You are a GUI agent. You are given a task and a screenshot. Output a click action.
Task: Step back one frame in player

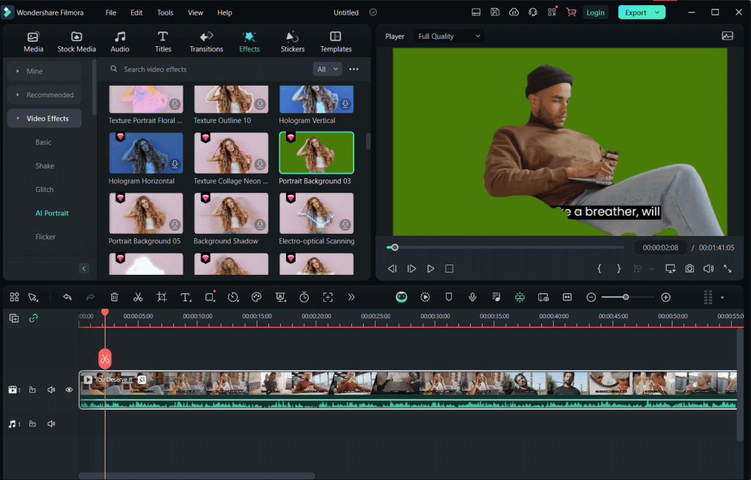click(x=392, y=269)
